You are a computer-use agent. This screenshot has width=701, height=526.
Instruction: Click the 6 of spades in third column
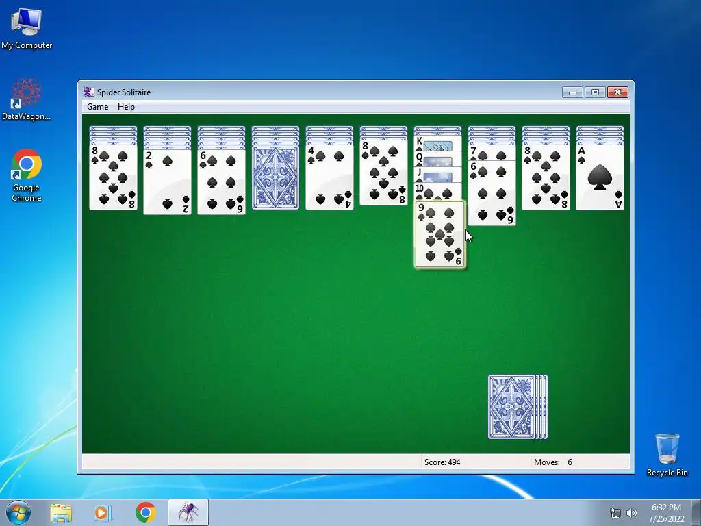tap(221, 182)
